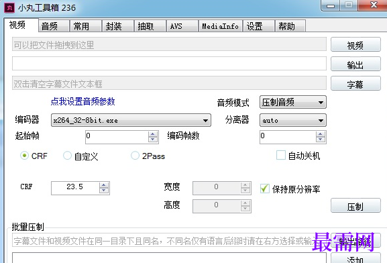Viewport: 387px width, 263px height.
Task: Close the 小丸工具箱 window
Action: coord(374,5)
